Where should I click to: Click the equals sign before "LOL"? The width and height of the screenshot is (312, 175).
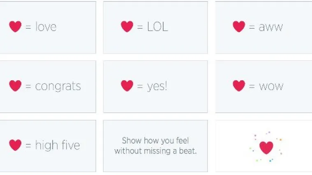click(x=140, y=27)
